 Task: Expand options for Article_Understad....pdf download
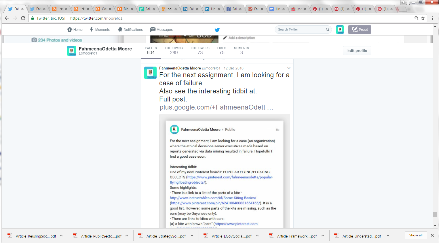tap(388, 236)
